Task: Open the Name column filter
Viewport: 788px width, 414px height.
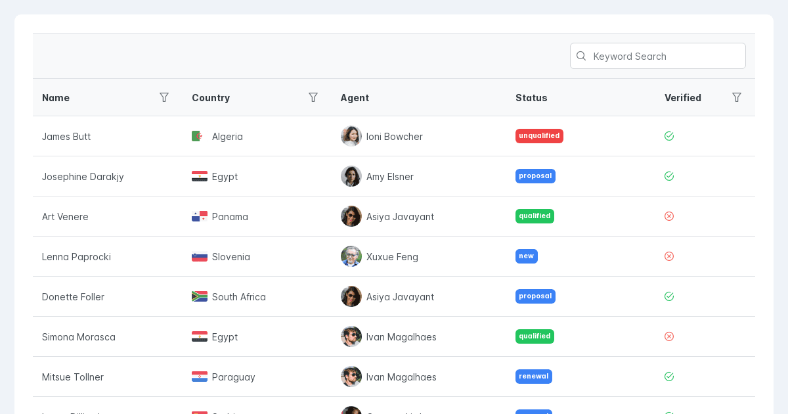Action: (164, 97)
